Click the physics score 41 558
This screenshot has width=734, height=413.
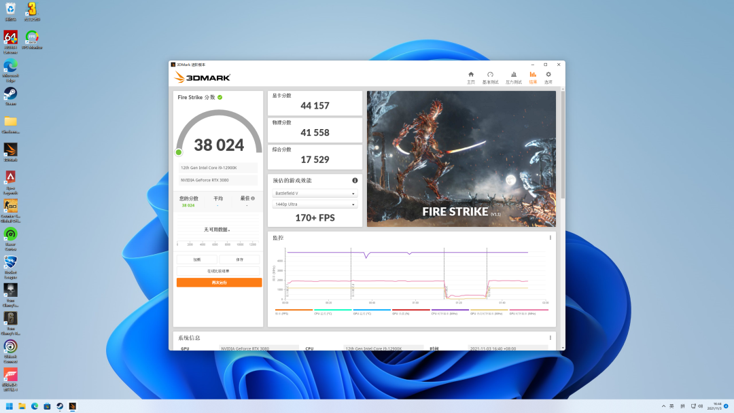point(315,133)
